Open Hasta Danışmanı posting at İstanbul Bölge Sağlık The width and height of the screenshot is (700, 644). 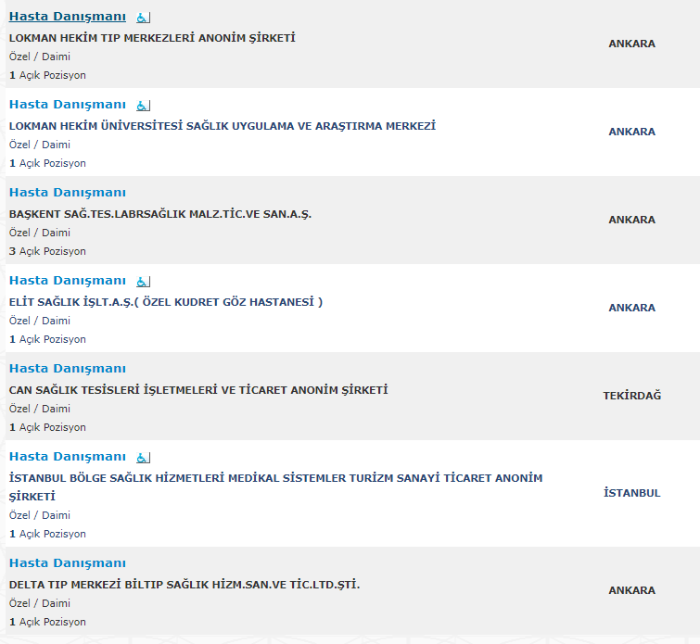pyautogui.click(x=68, y=457)
